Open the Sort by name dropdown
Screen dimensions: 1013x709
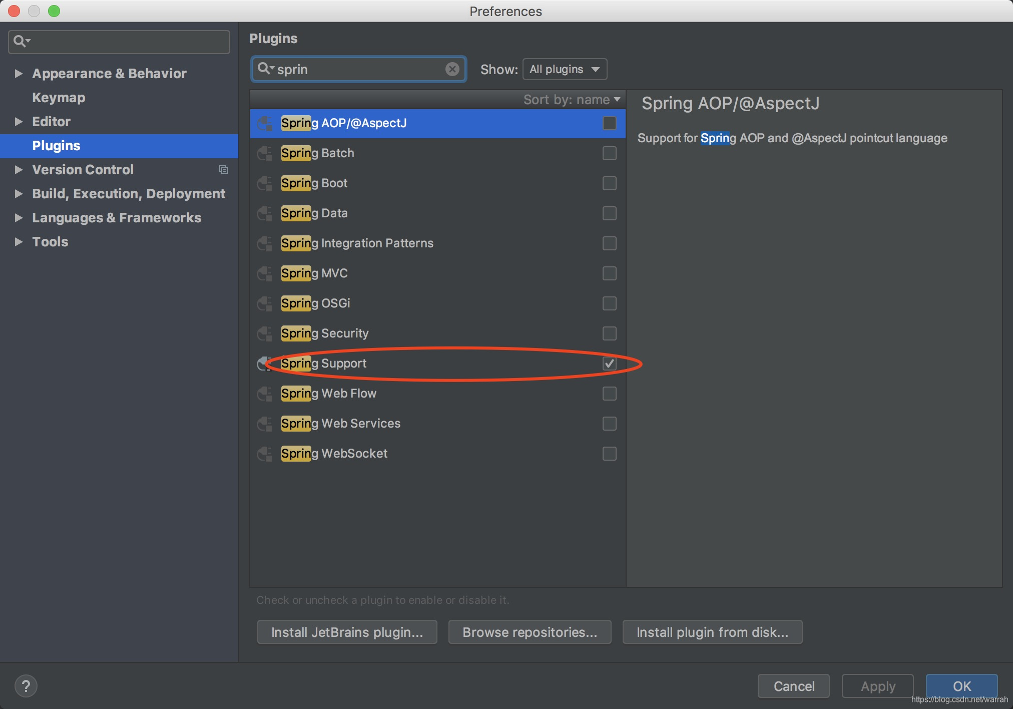572,100
